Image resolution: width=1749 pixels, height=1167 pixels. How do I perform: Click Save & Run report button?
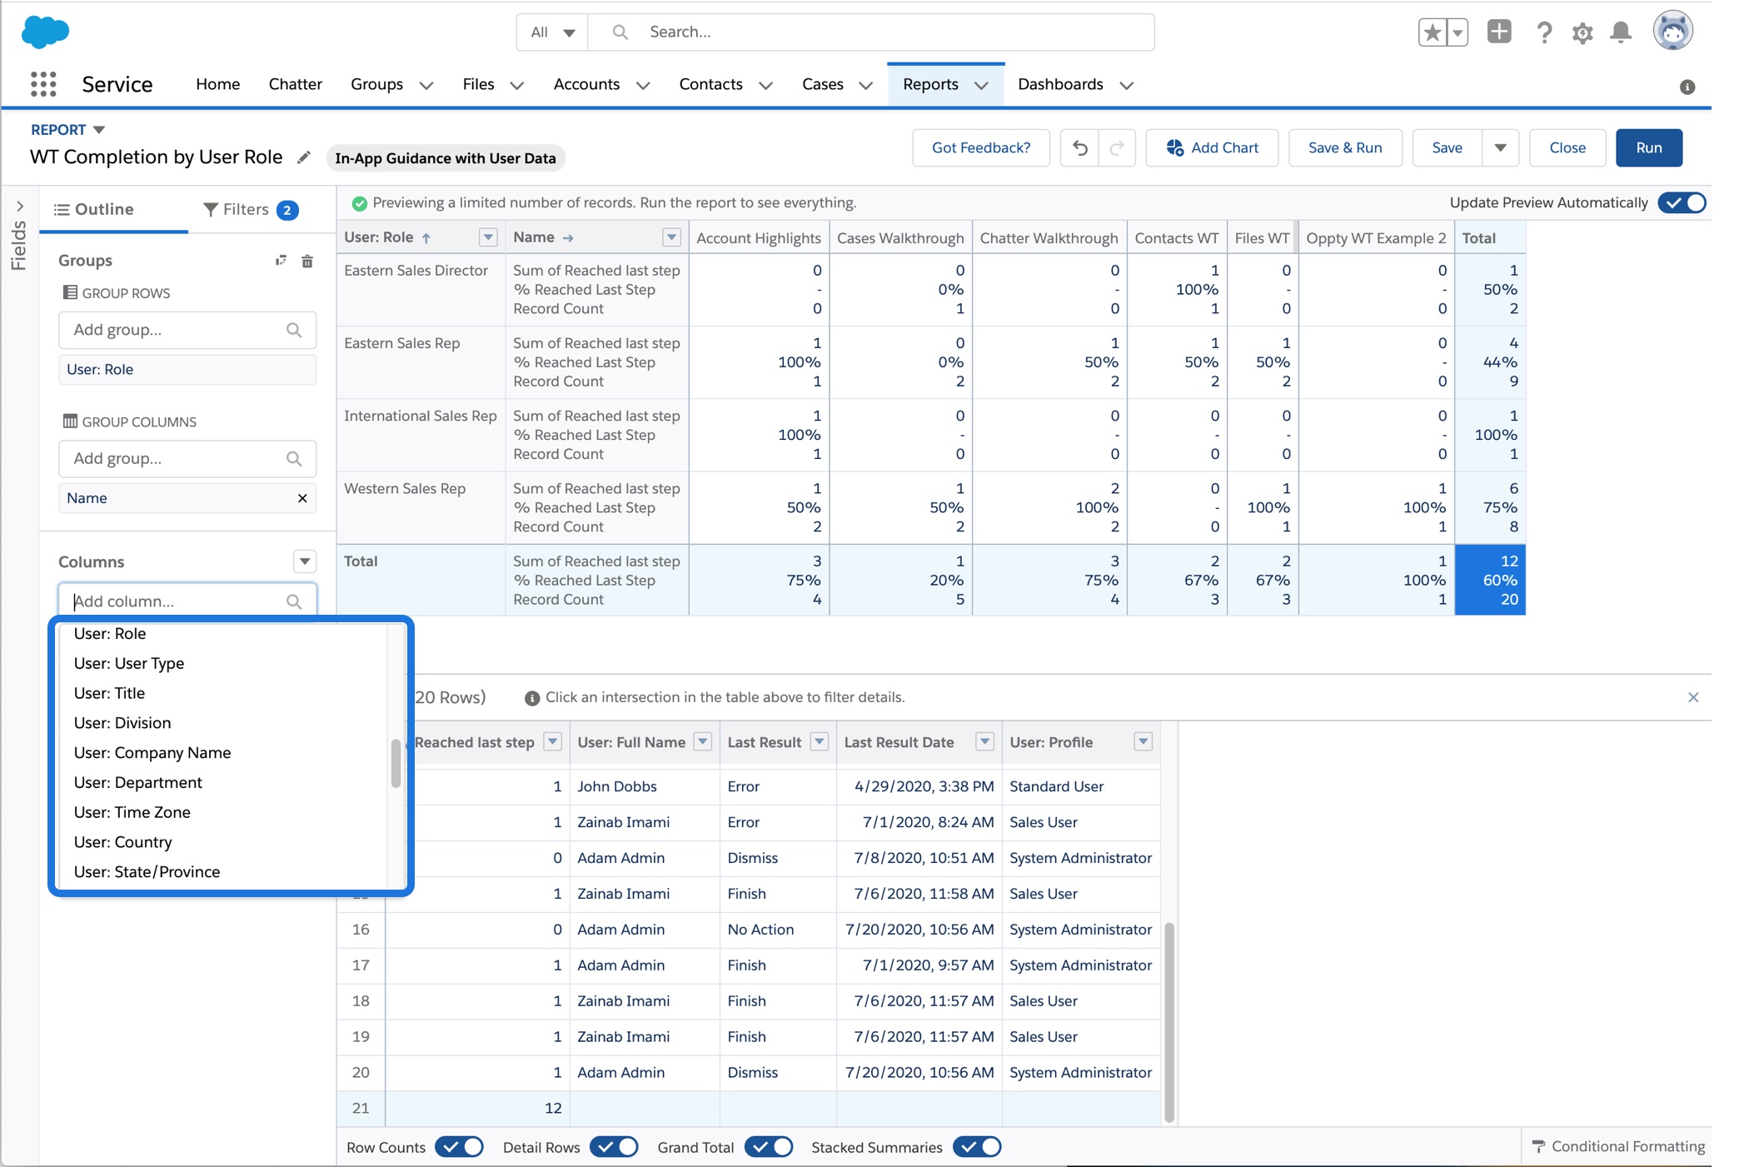click(1347, 147)
